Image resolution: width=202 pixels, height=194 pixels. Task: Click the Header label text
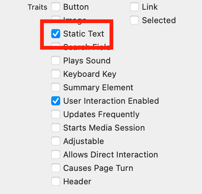point(77,181)
